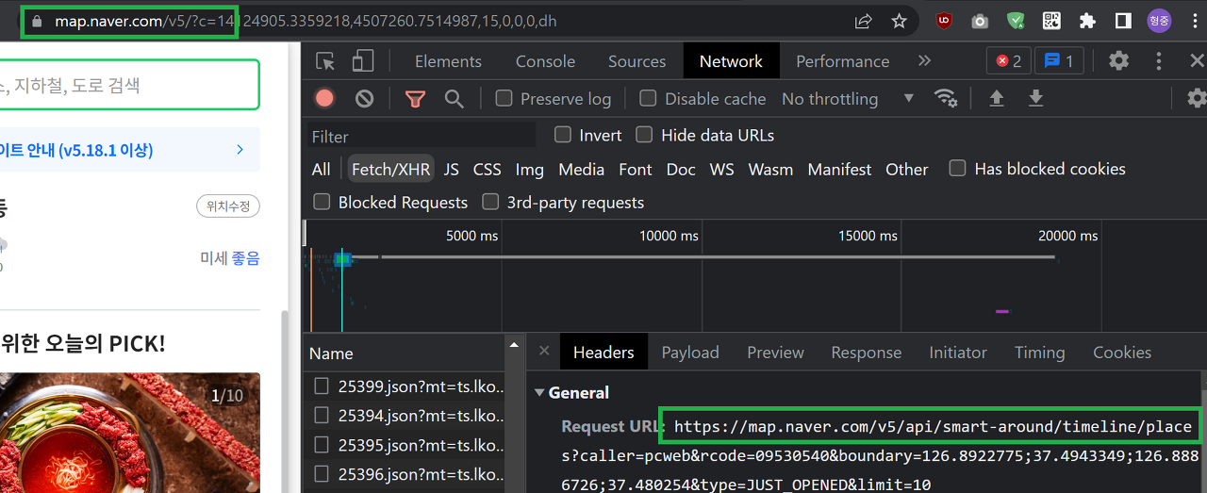Click the import HAR upload icon
The height and width of the screenshot is (493, 1207).
(996, 98)
